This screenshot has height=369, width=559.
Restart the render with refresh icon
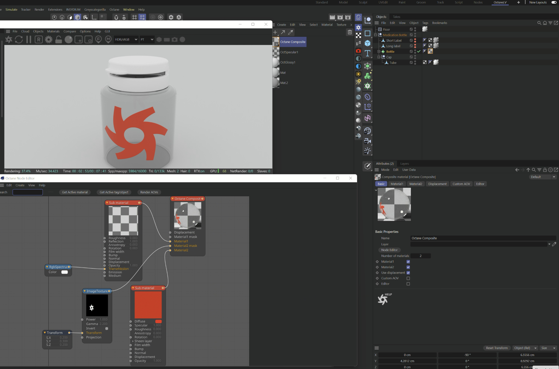click(x=19, y=40)
